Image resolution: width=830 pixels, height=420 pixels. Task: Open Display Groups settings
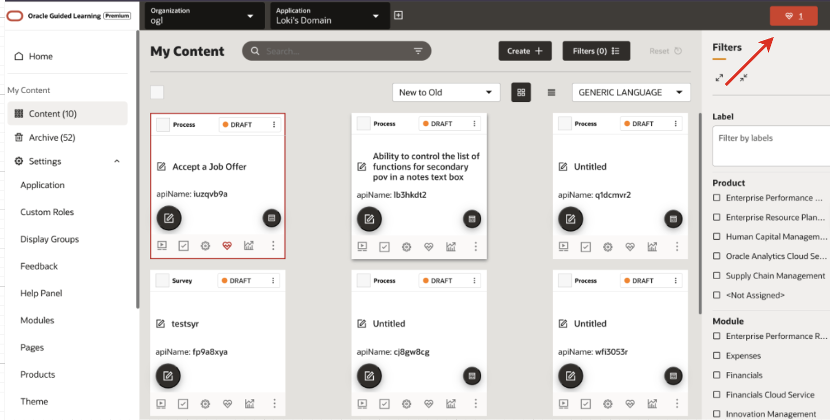coord(49,239)
